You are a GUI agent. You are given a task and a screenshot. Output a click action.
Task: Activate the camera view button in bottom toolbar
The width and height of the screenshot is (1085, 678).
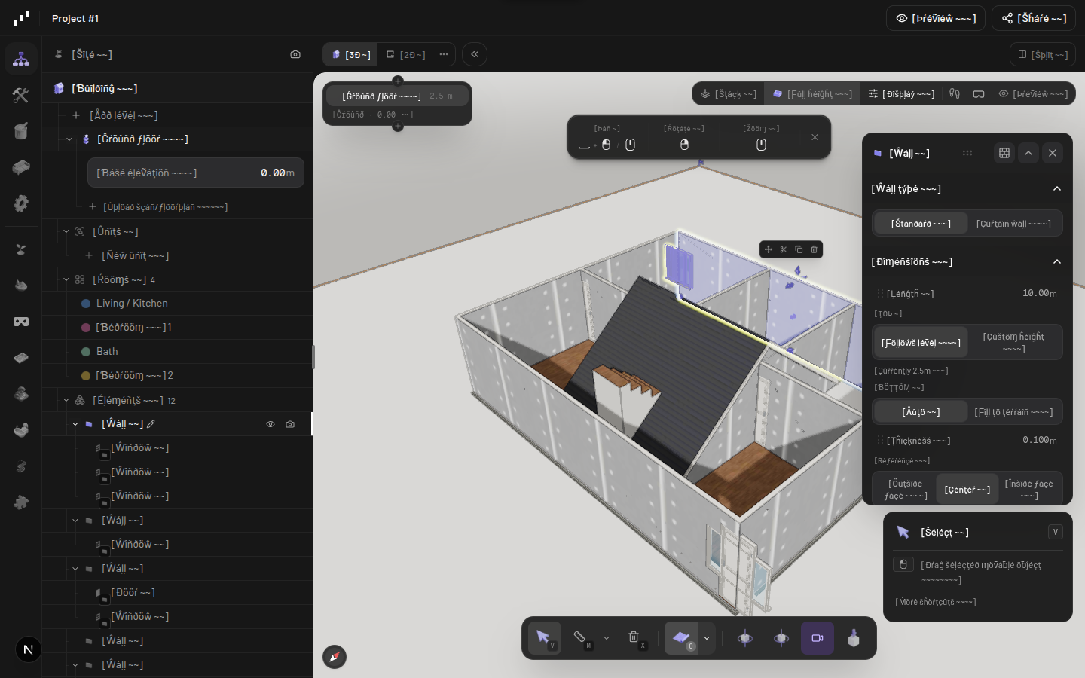point(818,638)
